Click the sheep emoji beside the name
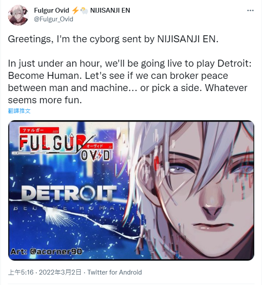This screenshot has height=285, width=262. coord(84,11)
